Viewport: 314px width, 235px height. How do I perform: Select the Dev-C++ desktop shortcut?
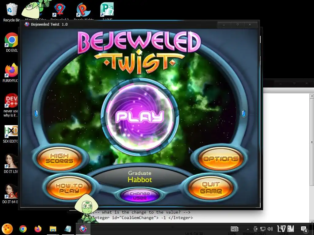[x=11, y=105]
